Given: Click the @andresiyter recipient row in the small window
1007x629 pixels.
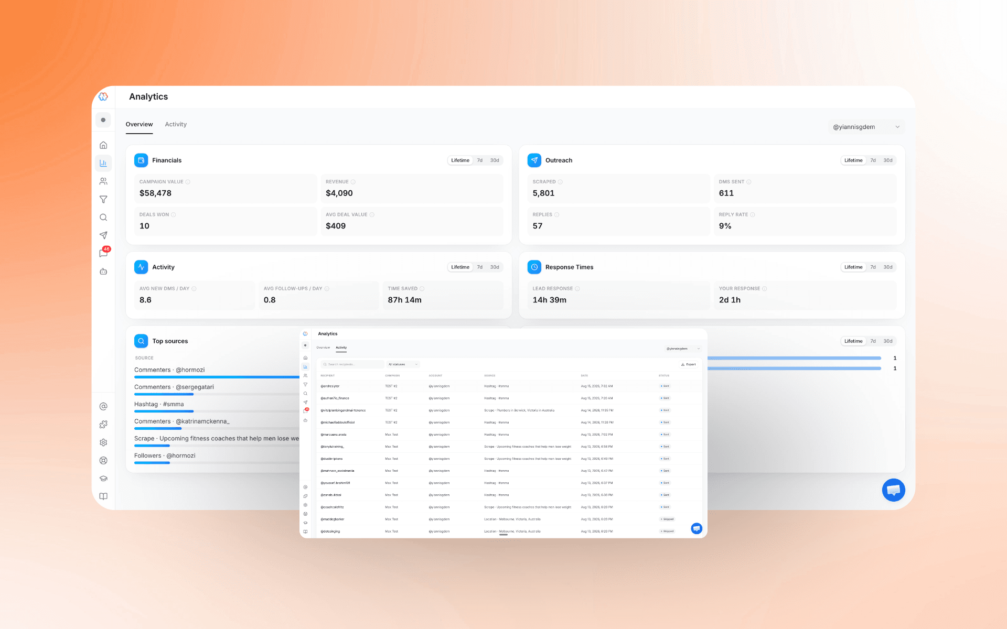Looking at the screenshot, I should coord(509,386).
